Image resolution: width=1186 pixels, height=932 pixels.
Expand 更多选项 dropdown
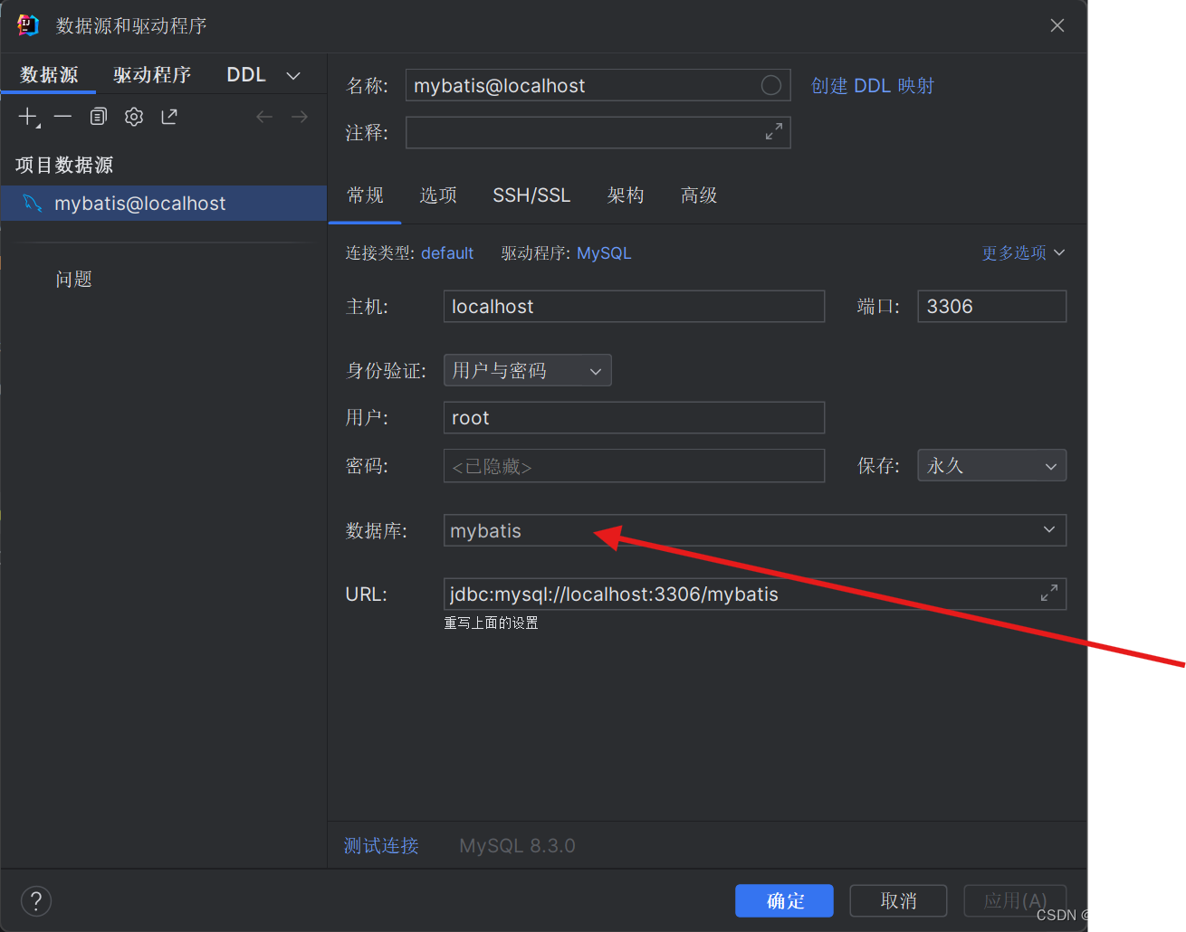click(1023, 252)
